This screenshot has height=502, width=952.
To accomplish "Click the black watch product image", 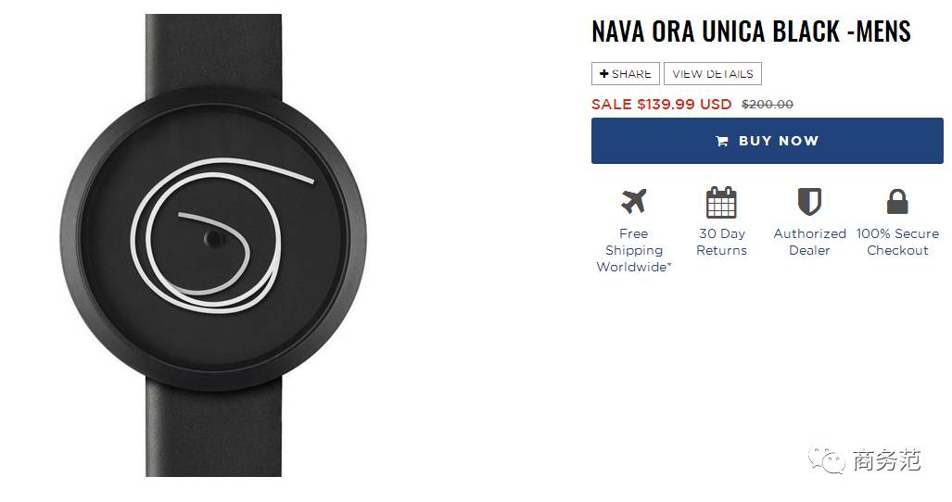I will click(x=213, y=245).
